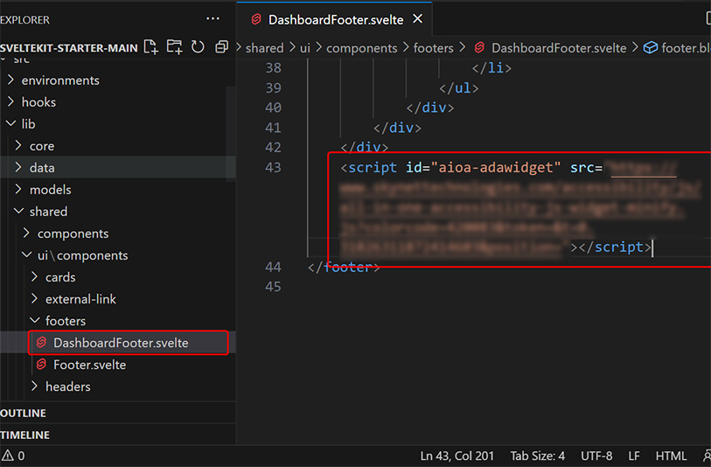Expand the headers folder

(67, 387)
